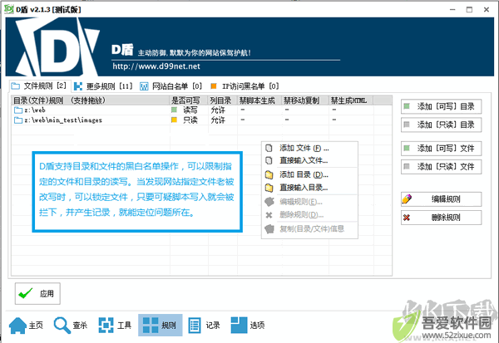Switch to the 网站白名单 tab
Viewport: 499px width, 343px height.
[171, 86]
